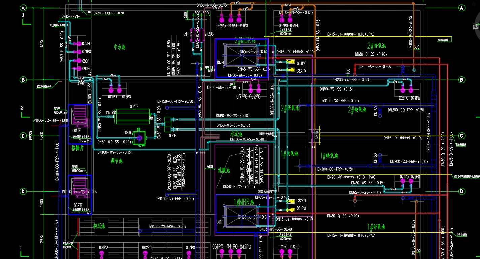Select the 调节池 tank label
The width and height of the screenshot is (480, 259).
[117, 161]
